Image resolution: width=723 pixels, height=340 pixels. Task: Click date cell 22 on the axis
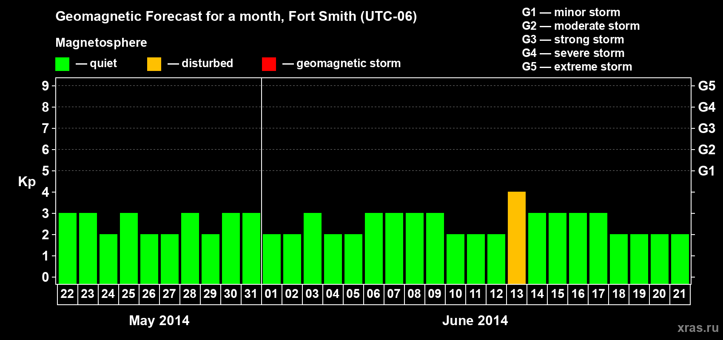pos(67,294)
